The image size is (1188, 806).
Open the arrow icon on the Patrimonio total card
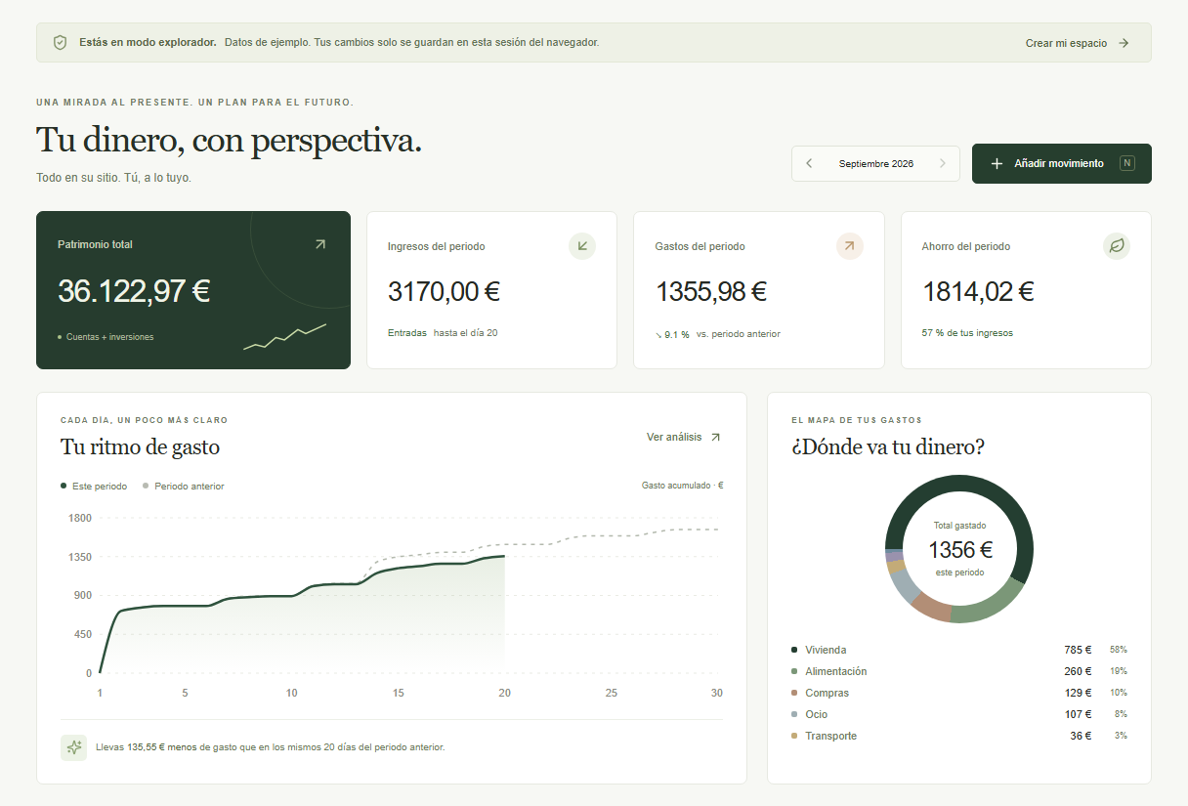(x=319, y=244)
